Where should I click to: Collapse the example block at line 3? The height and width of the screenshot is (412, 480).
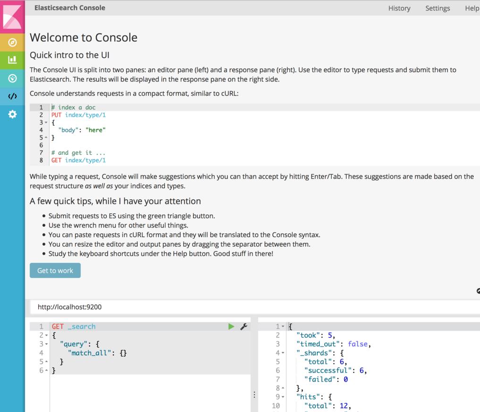pyautogui.click(x=46, y=122)
